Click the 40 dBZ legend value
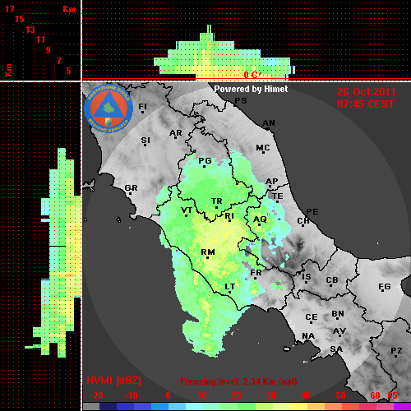 305,395
